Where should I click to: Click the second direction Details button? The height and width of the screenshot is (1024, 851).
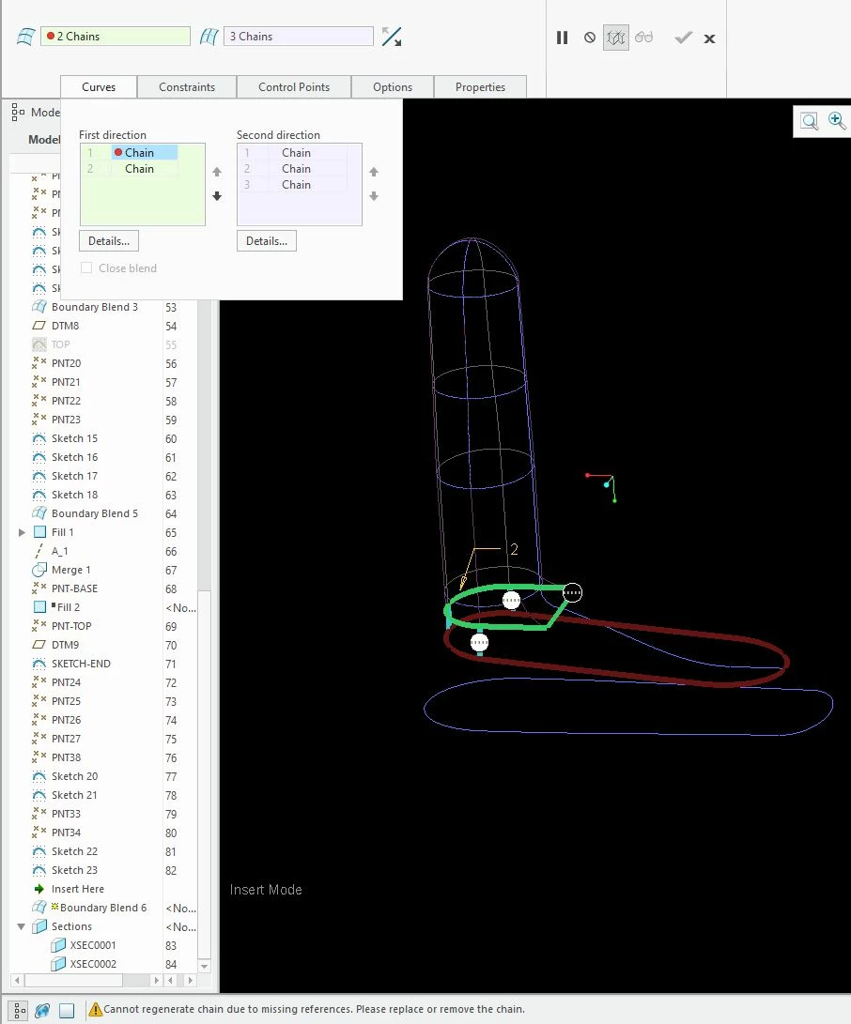coord(266,241)
